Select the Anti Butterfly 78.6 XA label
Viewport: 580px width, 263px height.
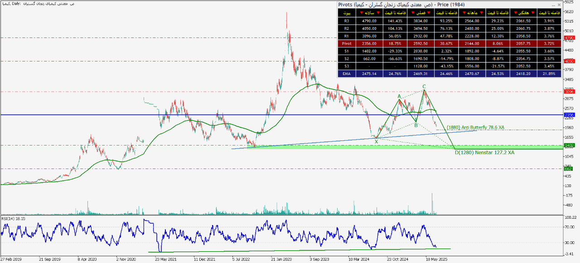(x=475, y=128)
